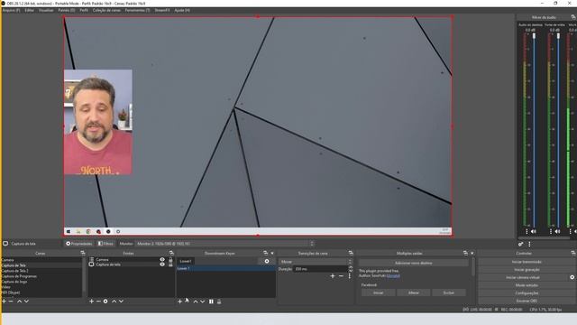This screenshot has width=577, height=325.
Task: Remove selected source in Fontes panel
Action: pos(98,301)
